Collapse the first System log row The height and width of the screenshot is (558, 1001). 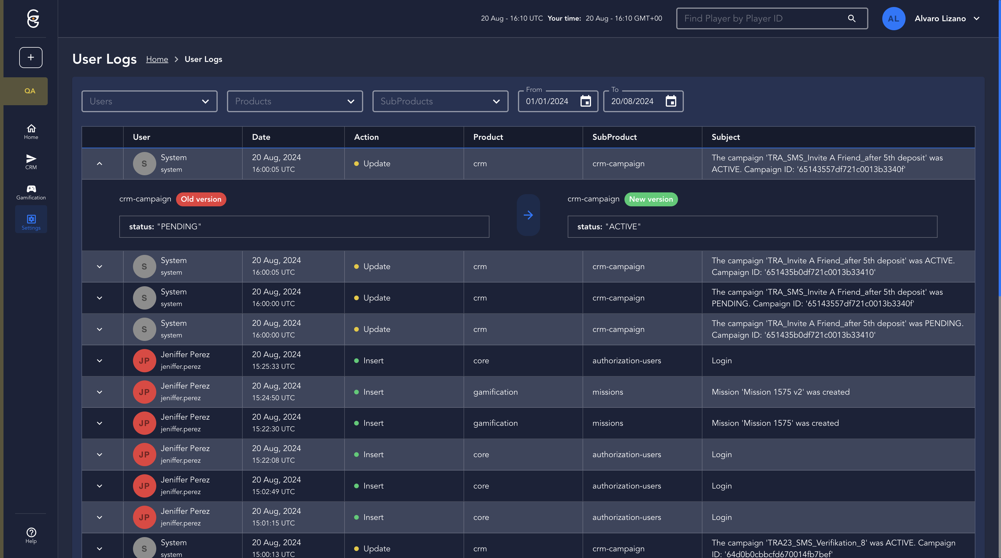click(100, 164)
